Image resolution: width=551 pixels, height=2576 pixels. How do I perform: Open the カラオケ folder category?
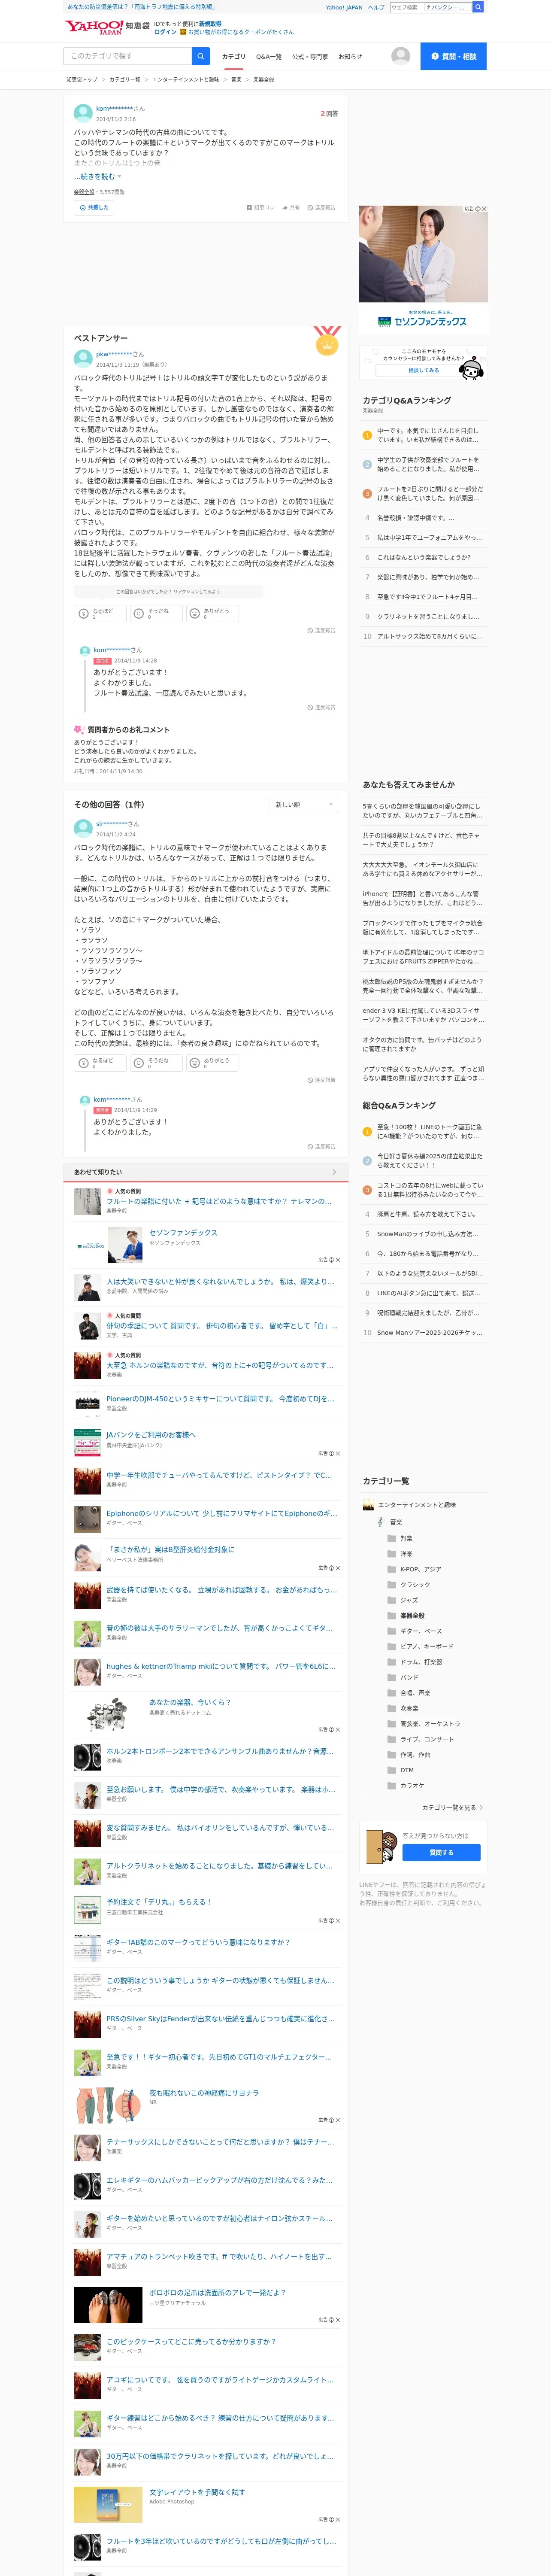tap(405, 1785)
